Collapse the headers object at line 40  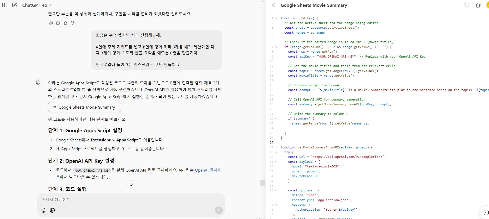tap(276, 205)
